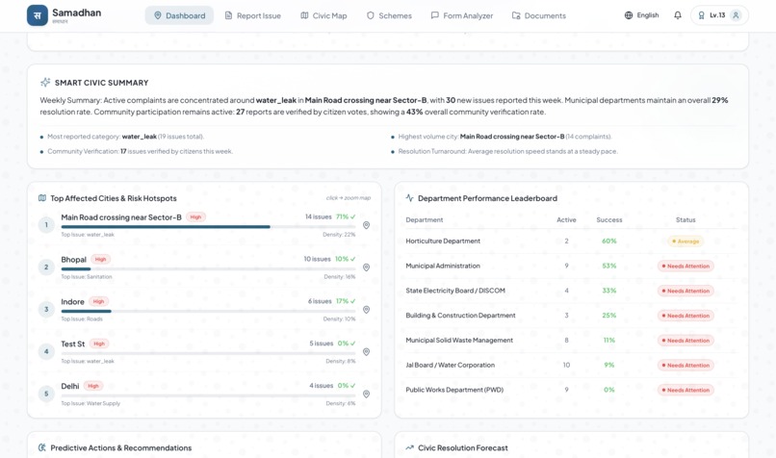Click the Average status badge for Horticulture
The width and height of the screenshot is (776, 458).
(685, 242)
